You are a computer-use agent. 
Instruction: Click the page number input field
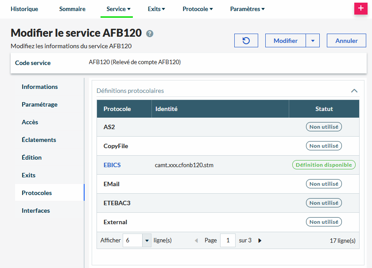point(228,241)
